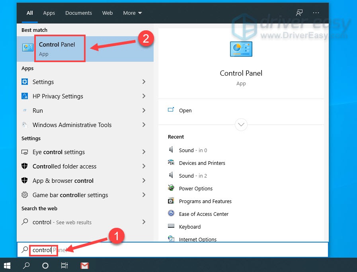Click the Gmail icon in the taskbar
Screen dimensions: 357x272
pyautogui.click(x=84, y=265)
